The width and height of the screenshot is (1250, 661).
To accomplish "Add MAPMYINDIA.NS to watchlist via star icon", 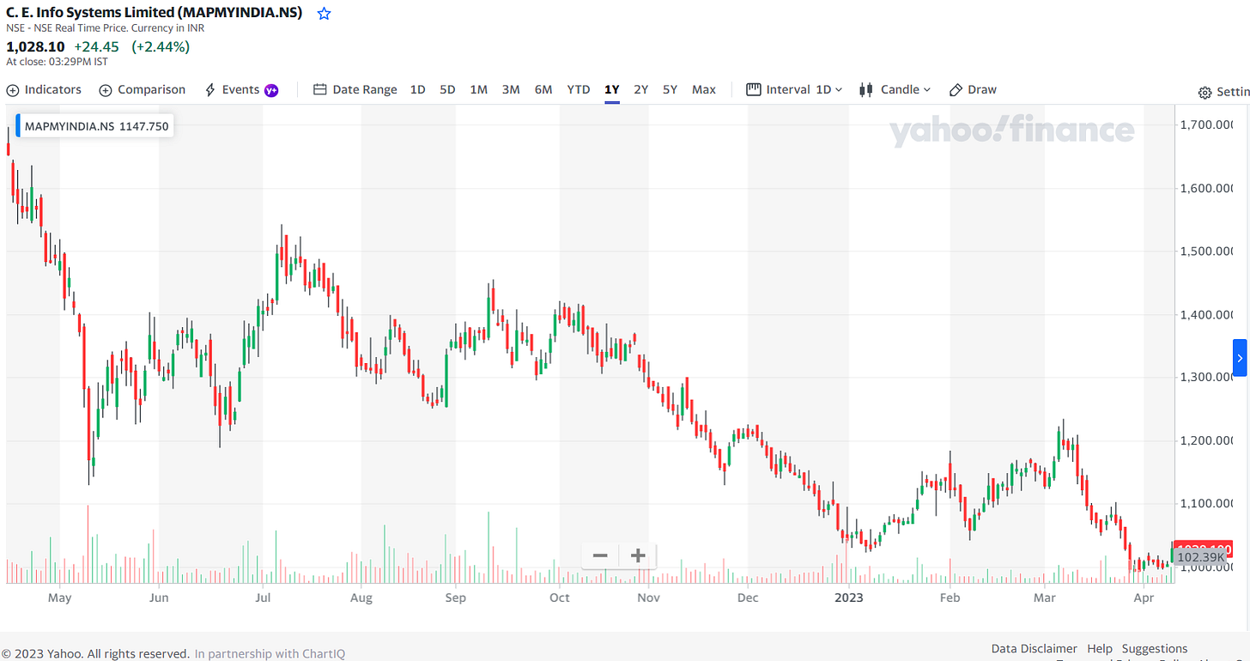I will 324,14.
